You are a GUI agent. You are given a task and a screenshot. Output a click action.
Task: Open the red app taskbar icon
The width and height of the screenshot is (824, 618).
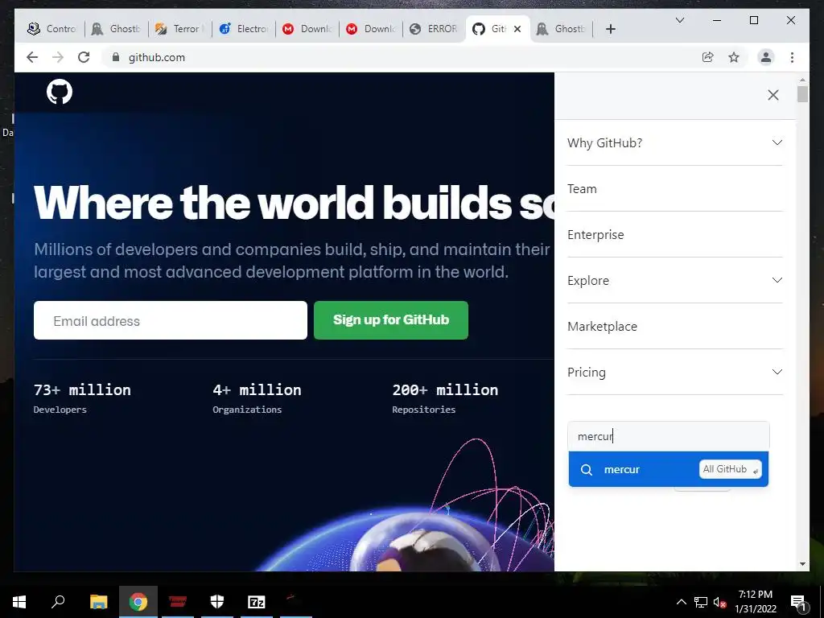click(178, 602)
